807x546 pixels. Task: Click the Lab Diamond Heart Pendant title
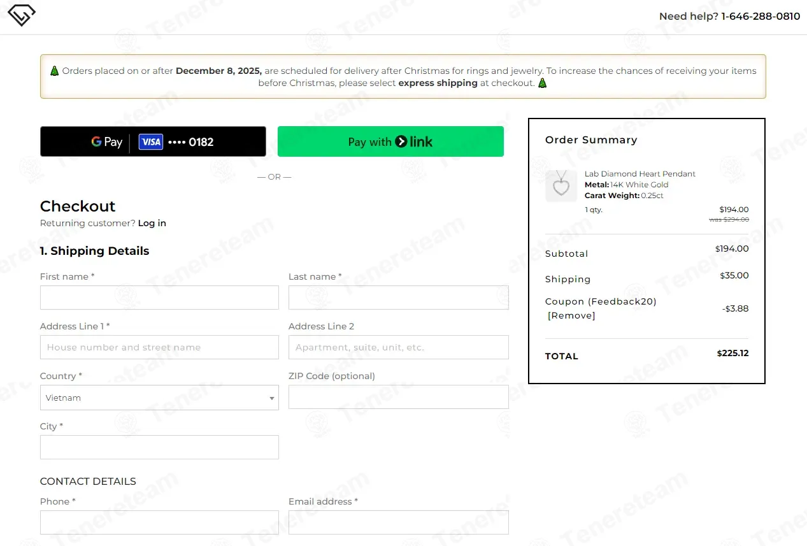[640, 174]
